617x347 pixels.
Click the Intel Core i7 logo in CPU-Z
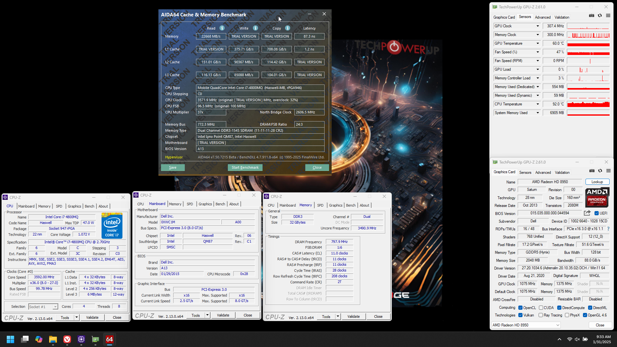112,226
